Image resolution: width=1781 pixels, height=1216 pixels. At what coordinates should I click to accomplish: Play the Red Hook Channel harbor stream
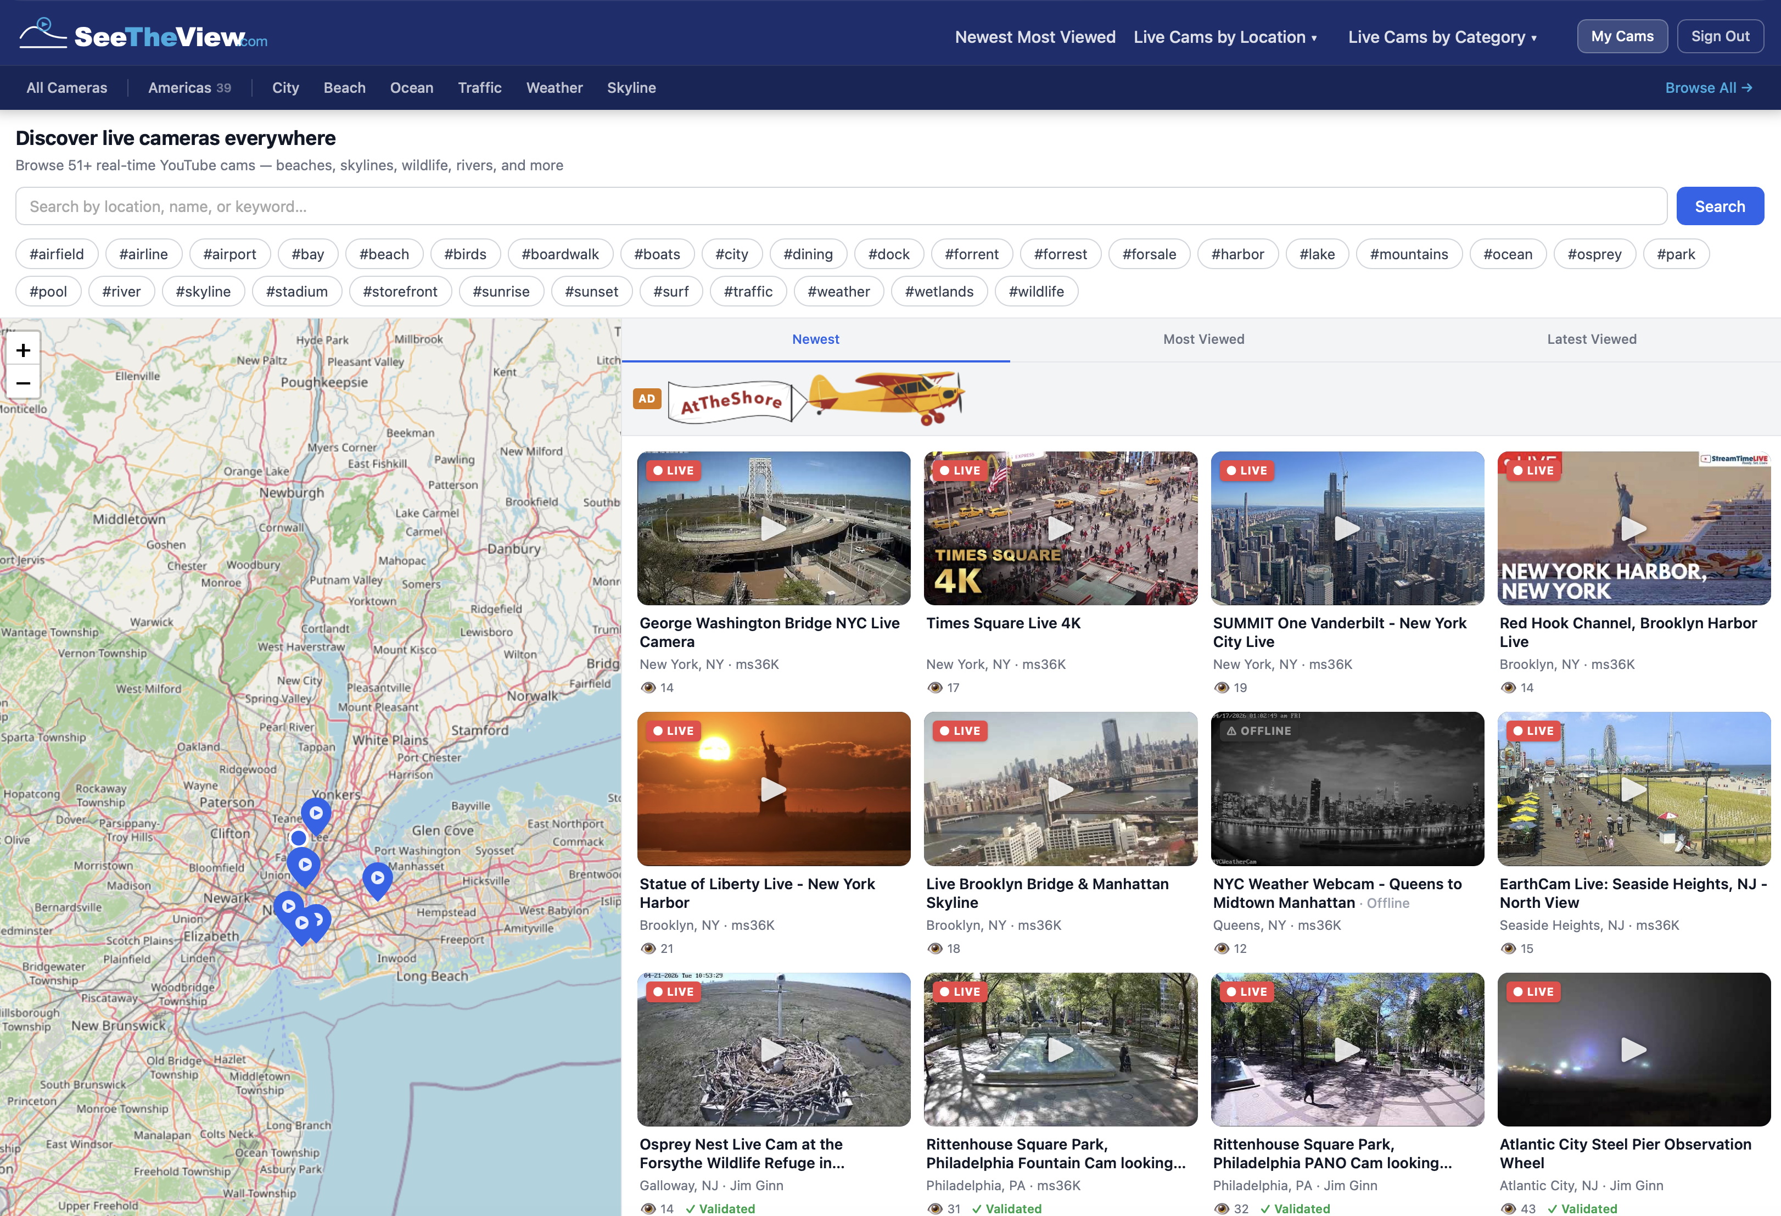click(1633, 528)
